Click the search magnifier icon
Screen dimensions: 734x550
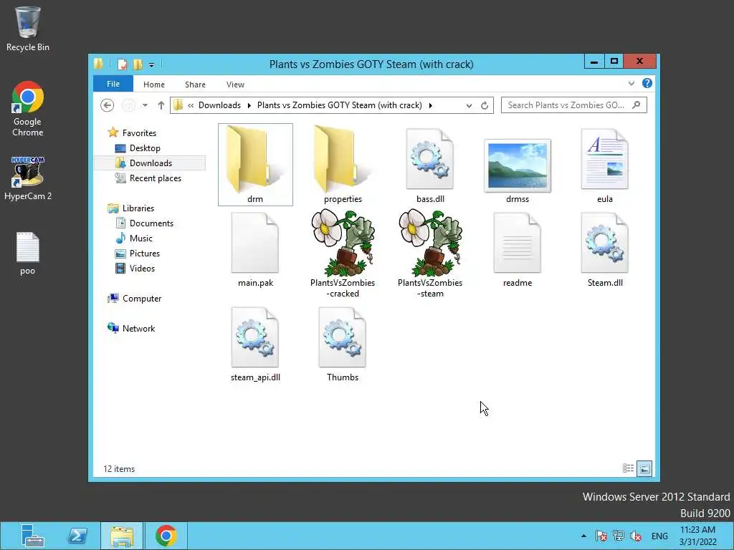636,105
